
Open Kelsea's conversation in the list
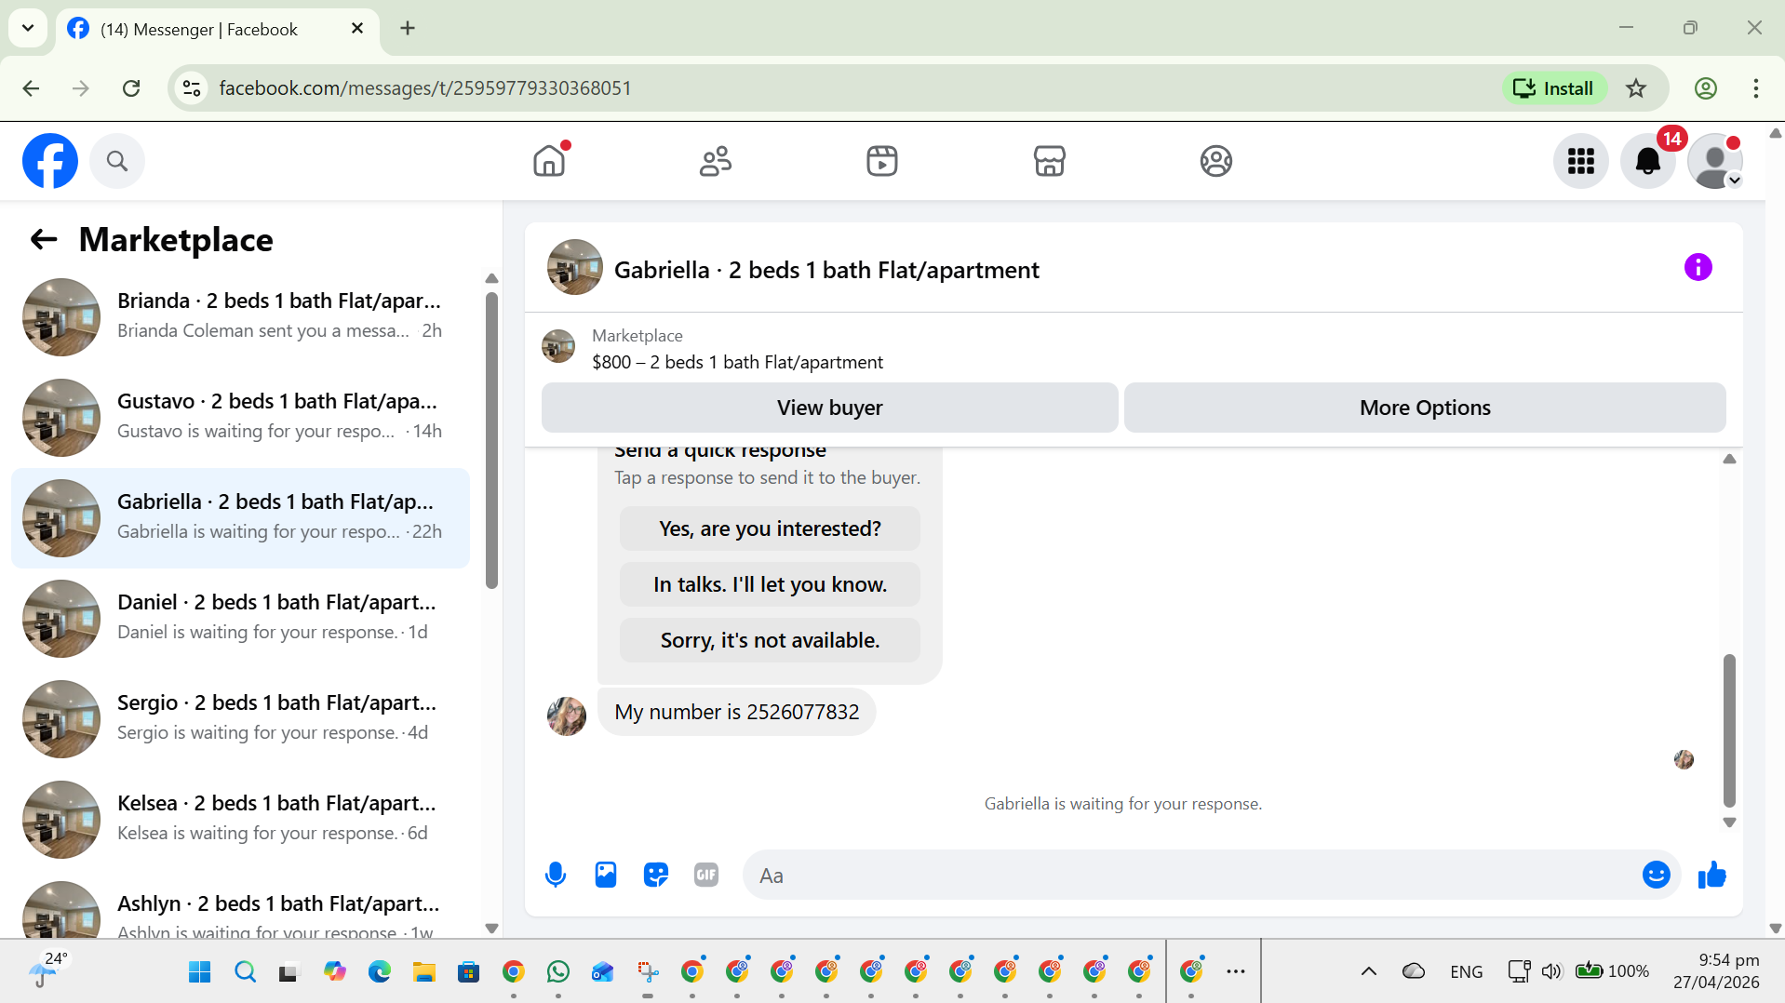[240, 820]
